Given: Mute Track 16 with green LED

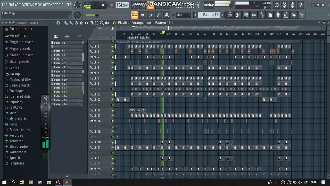Looking at the screenshot, I should pyautogui.click(x=112, y=121).
